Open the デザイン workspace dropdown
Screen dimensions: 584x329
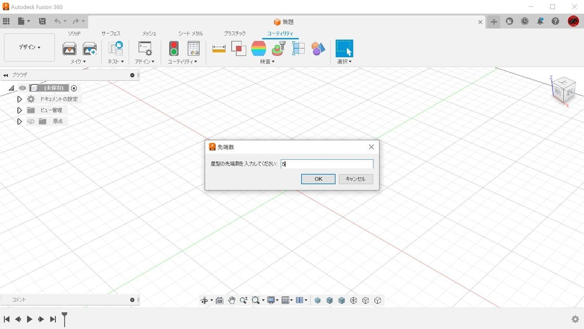point(29,47)
